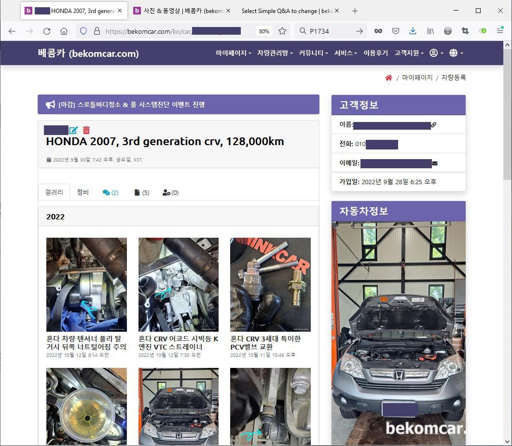
Task: Click the tracking protection shield icon
Action: click(x=83, y=31)
